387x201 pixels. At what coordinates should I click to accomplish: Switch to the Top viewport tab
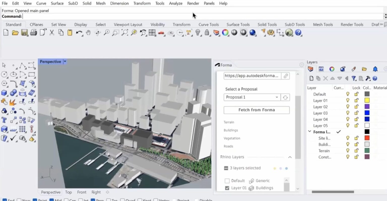point(68,192)
